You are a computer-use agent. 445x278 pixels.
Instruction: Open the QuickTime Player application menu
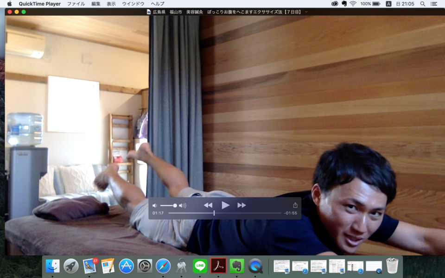pos(40,4)
